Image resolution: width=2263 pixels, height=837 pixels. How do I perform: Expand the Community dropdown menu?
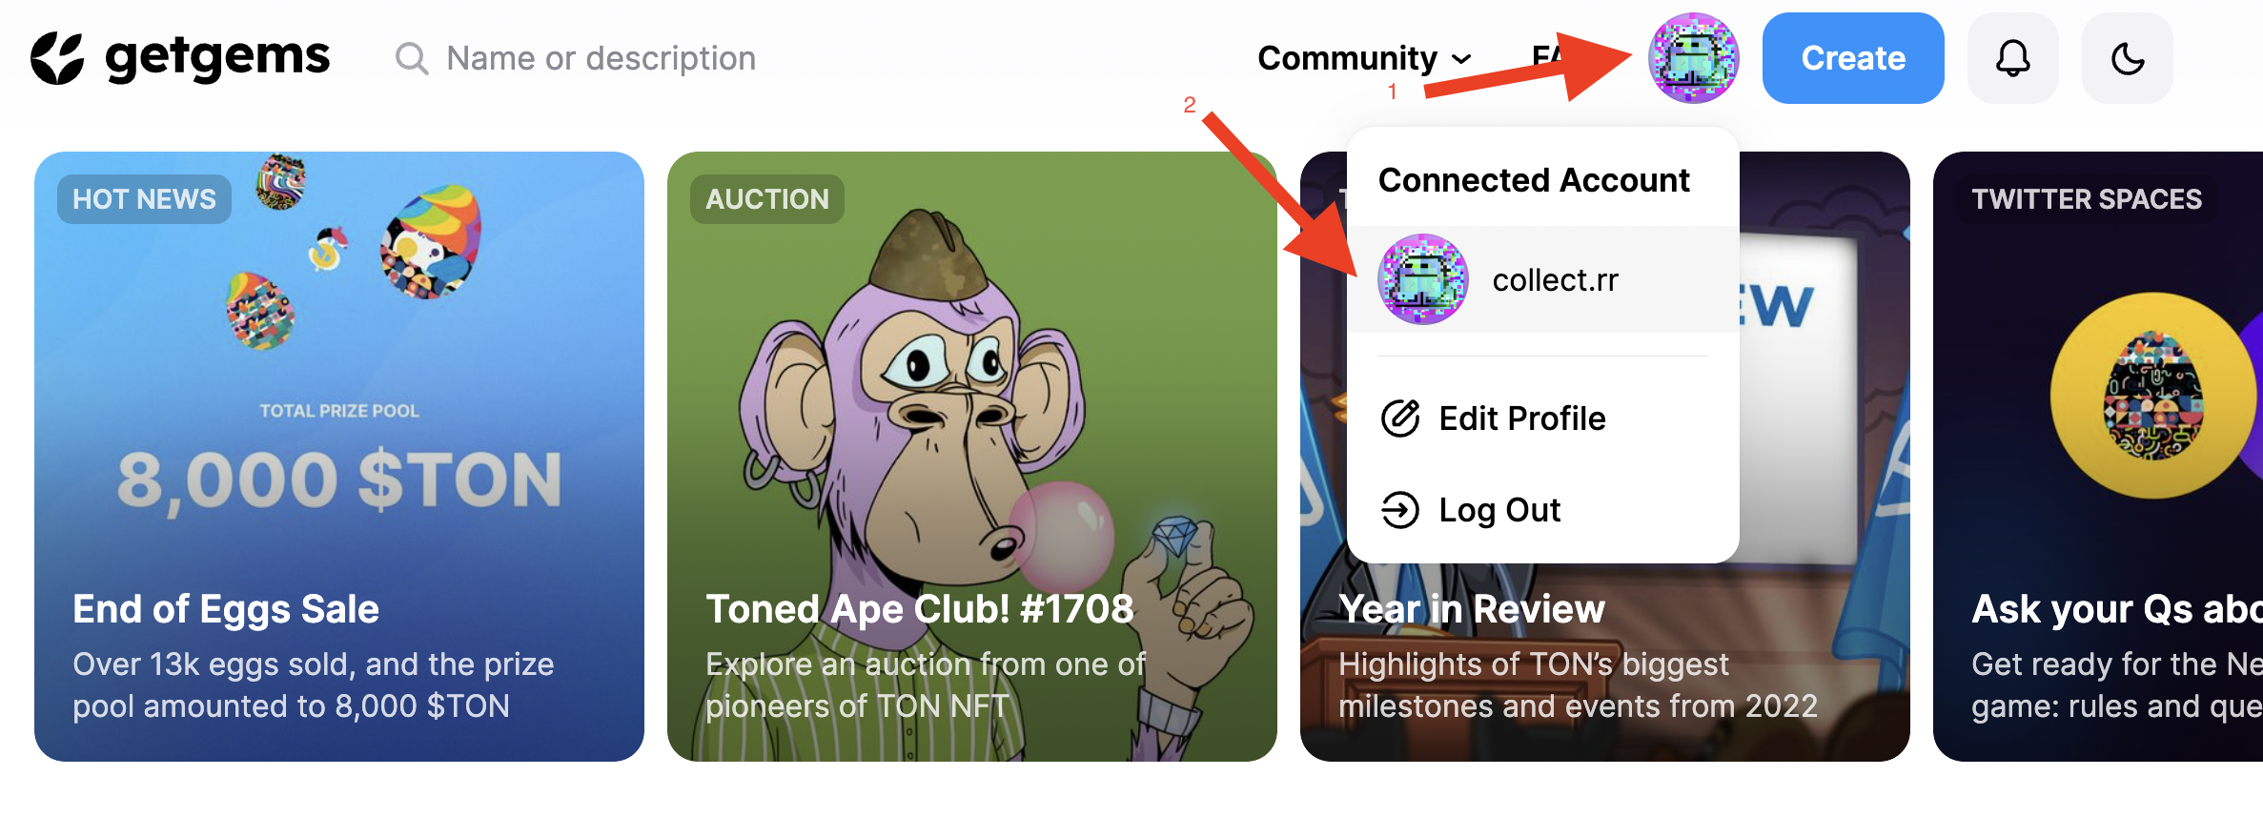click(1347, 58)
